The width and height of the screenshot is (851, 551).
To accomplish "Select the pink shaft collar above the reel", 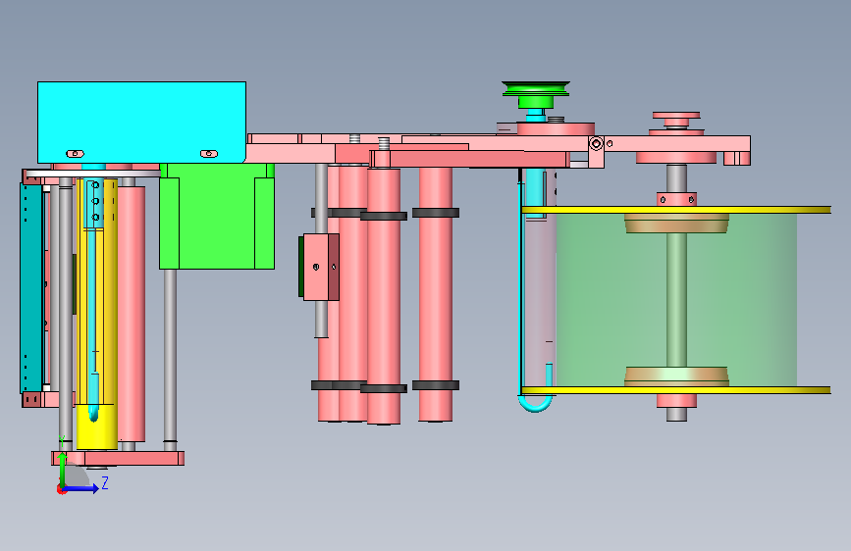I will pyautogui.click(x=676, y=199).
